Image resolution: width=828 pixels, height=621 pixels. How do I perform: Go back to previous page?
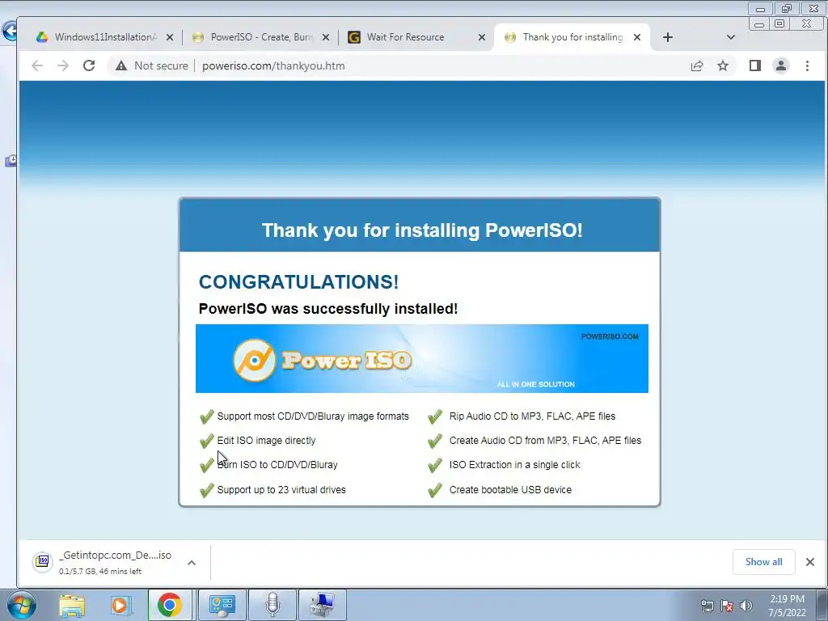[37, 65]
